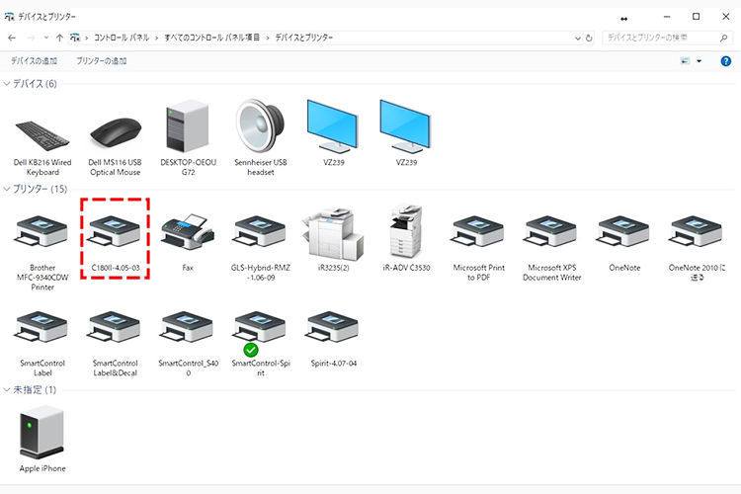Change view using the view button
Screen dimensions: 741x494
tap(685, 61)
